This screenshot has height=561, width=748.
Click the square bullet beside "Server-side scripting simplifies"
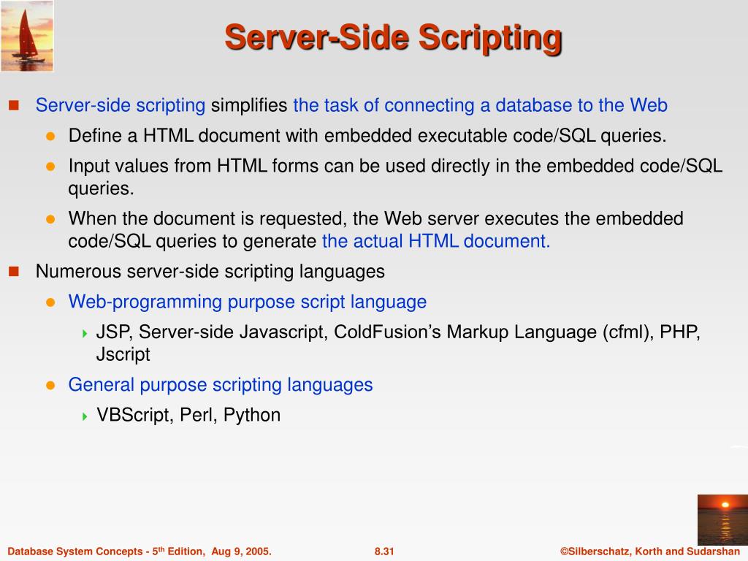pyautogui.click(x=13, y=106)
